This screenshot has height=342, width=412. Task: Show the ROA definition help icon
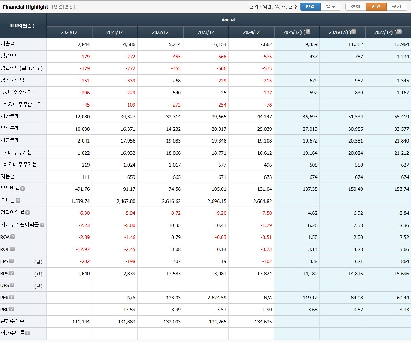[13, 237]
